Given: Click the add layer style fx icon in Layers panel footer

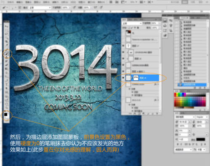Looking at the screenshot, I should 135,113.
